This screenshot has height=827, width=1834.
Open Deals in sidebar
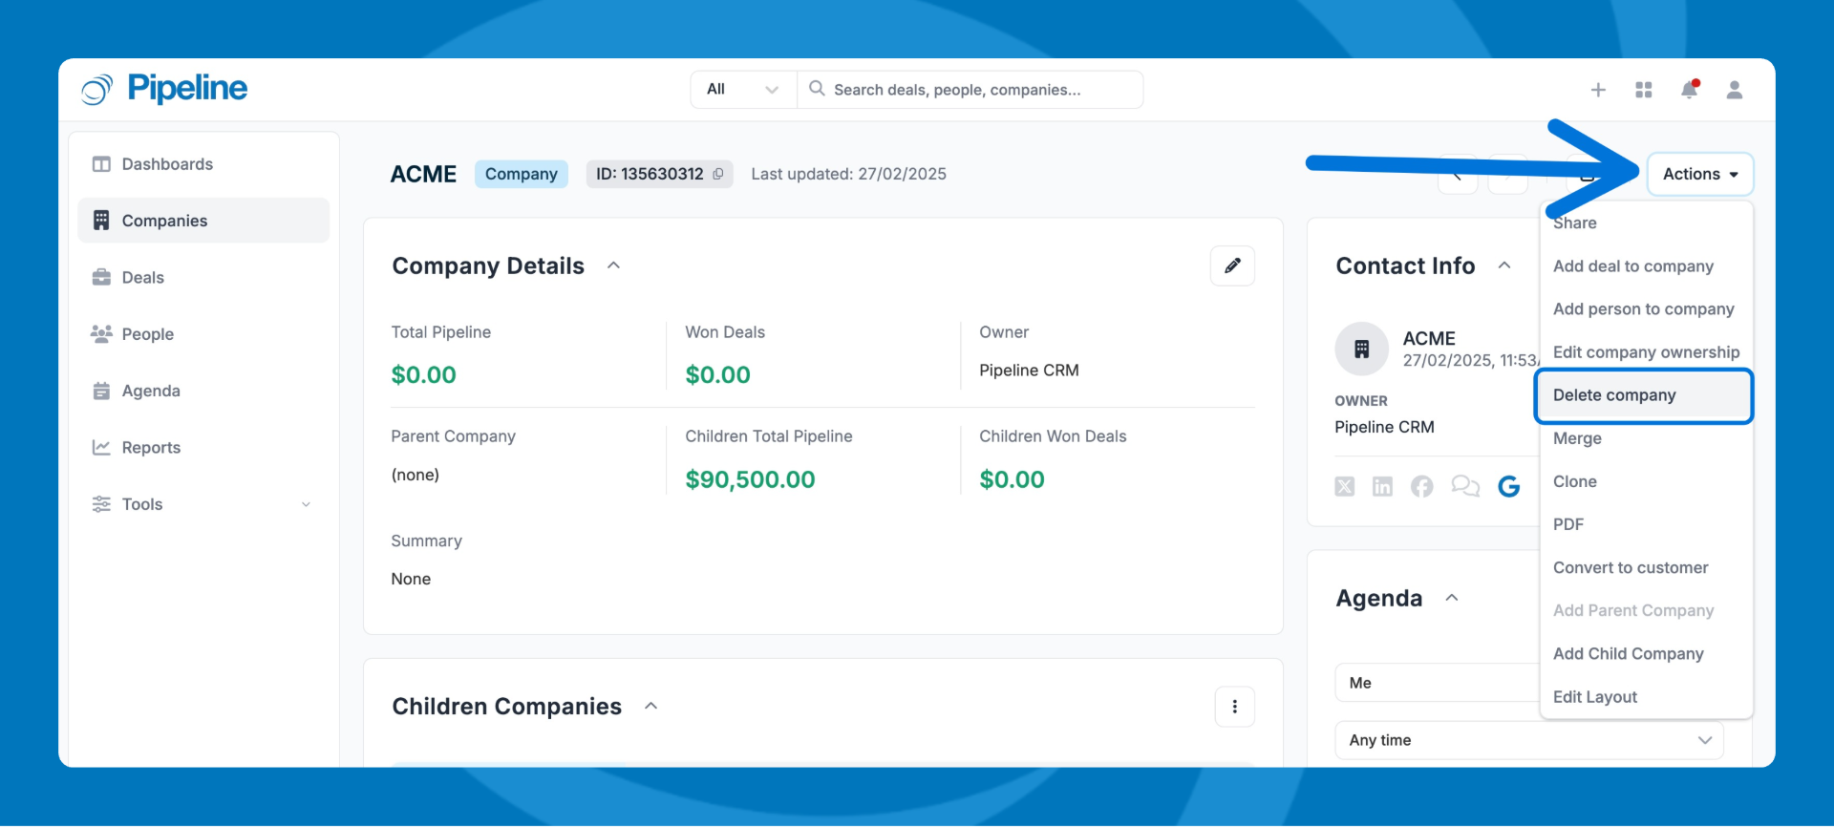pos(203,278)
